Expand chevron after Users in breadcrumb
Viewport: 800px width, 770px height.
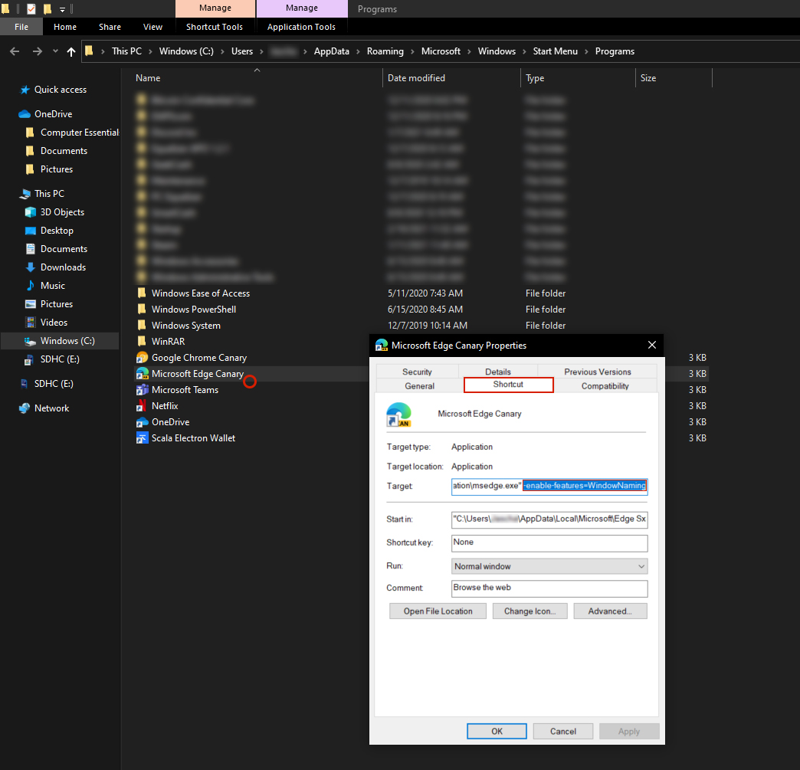click(x=261, y=51)
